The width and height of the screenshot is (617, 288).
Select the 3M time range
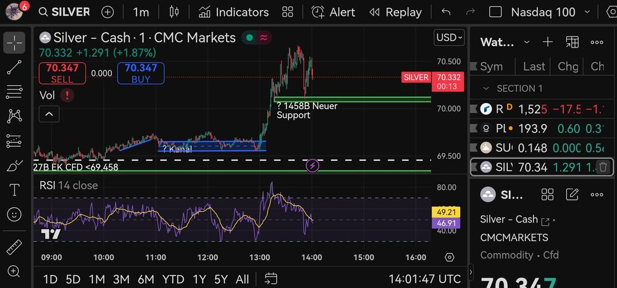coord(121,279)
